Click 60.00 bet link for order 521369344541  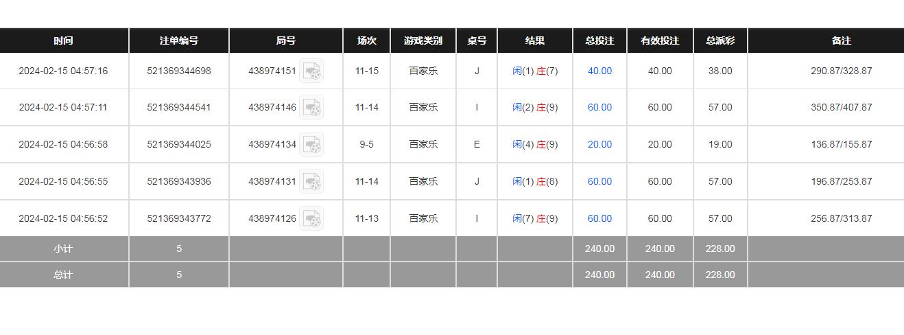(x=599, y=107)
